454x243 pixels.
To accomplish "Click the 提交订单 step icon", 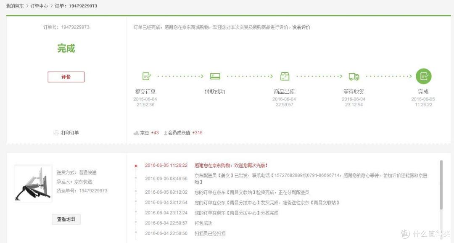I will click(147, 77).
